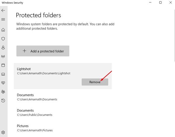The height and width of the screenshot is (137, 175).
Task: Open Account protection person icon
Action: 3,48
